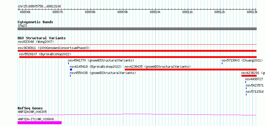The width and height of the screenshot is (265, 126).
Task: Click the 68807k ruler tick label
Action: (58, 12)
